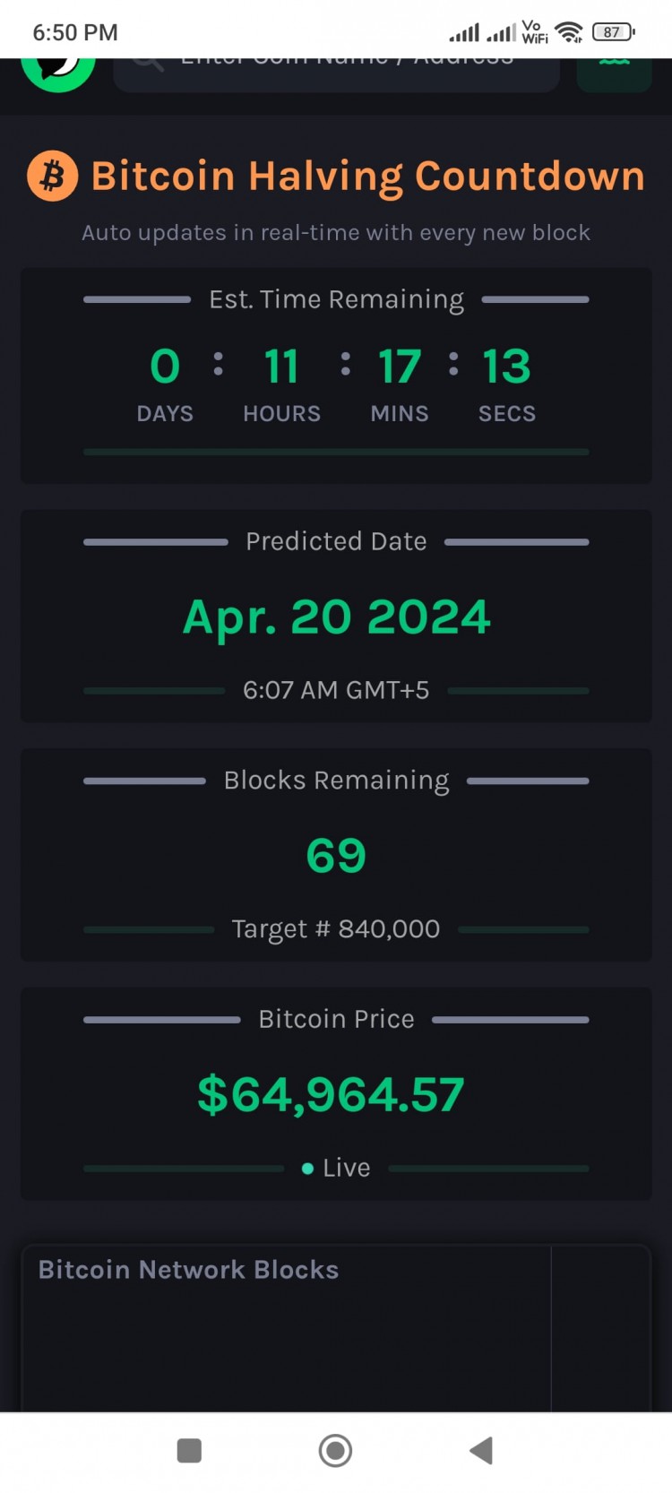Click the search magnifier icon
The height and width of the screenshot is (1493, 672).
pyautogui.click(x=148, y=63)
